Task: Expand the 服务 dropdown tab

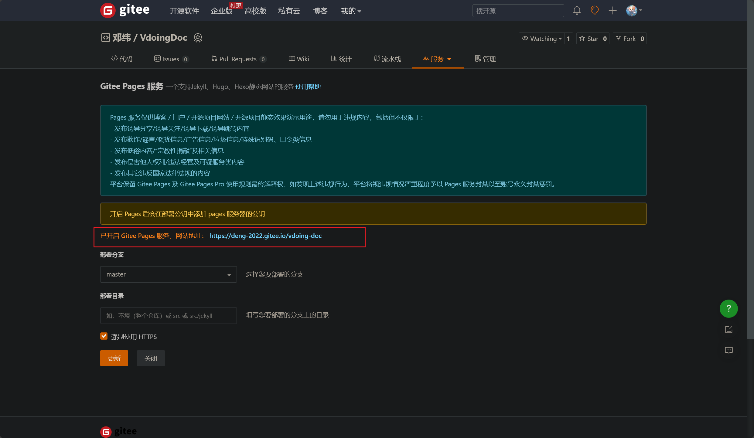Action: click(437, 59)
